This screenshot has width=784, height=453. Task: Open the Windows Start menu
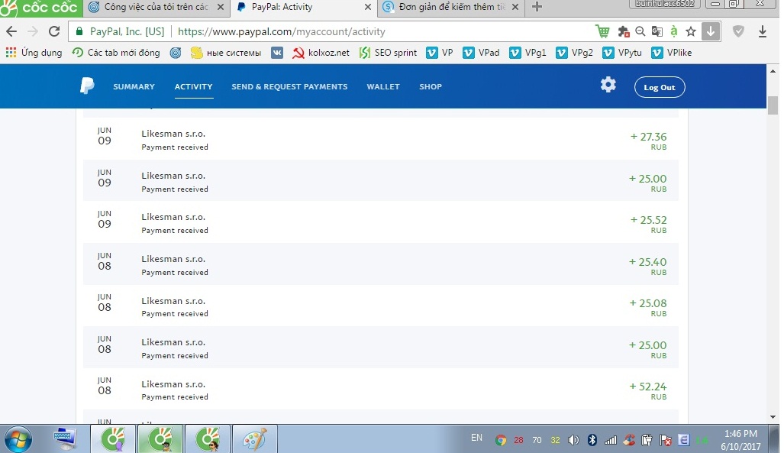[18, 439]
